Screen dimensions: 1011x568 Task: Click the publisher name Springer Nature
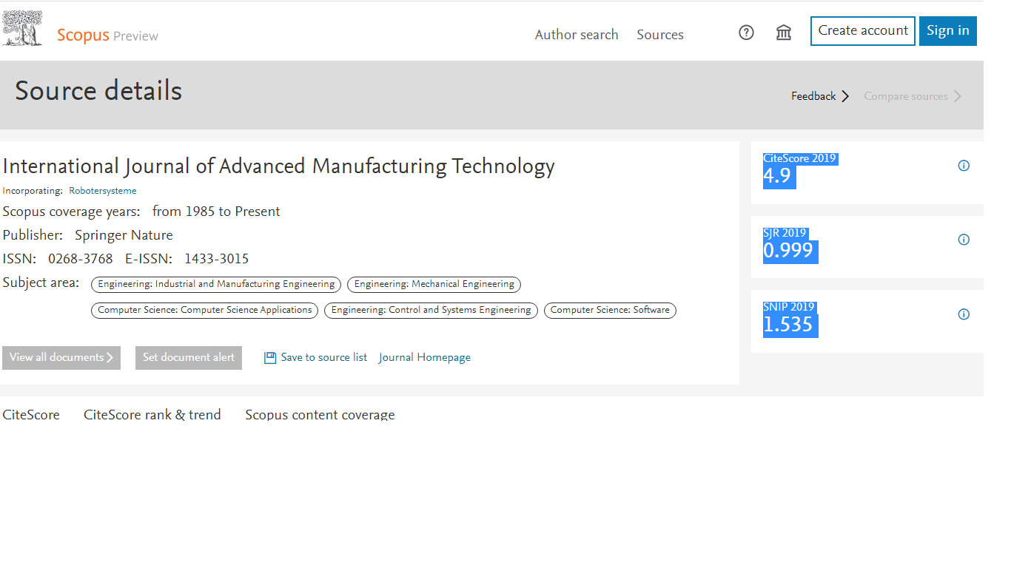[x=124, y=235]
